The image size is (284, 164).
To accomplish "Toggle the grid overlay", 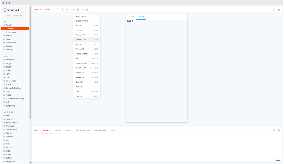I will coord(74,9).
